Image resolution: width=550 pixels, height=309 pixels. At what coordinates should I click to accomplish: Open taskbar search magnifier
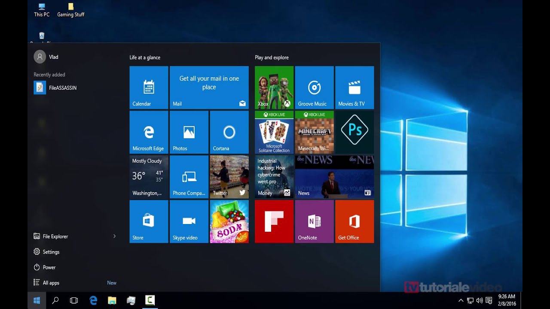[x=55, y=300]
